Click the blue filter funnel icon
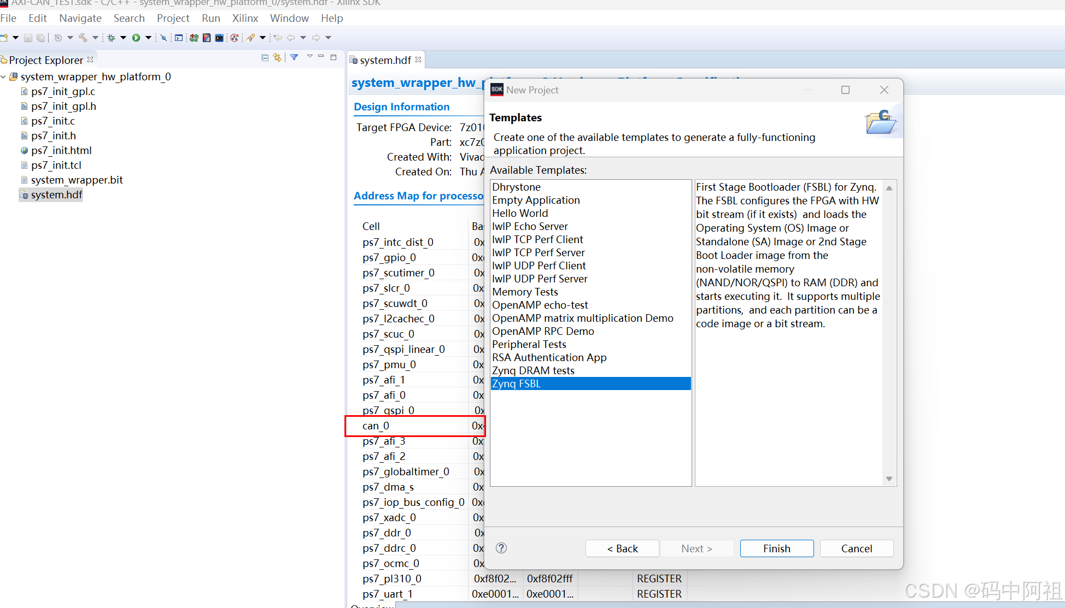The image size is (1065, 608). coord(294,57)
